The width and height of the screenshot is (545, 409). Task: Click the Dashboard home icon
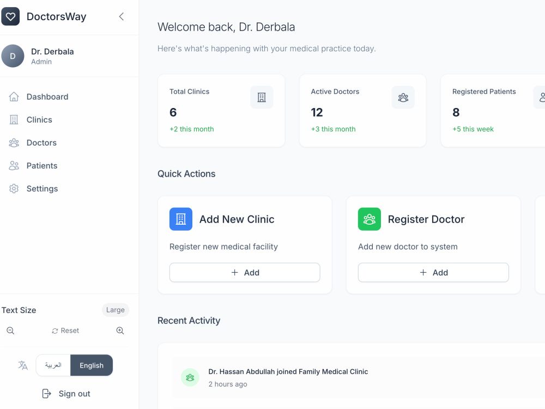point(14,97)
